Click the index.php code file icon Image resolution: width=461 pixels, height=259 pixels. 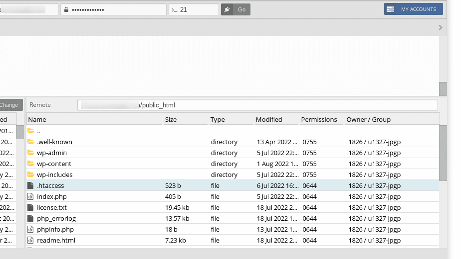(x=30, y=196)
